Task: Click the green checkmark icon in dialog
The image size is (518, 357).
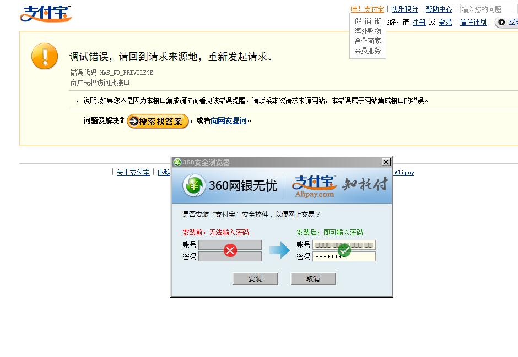Action: pyautogui.click(x=344, y=250)
